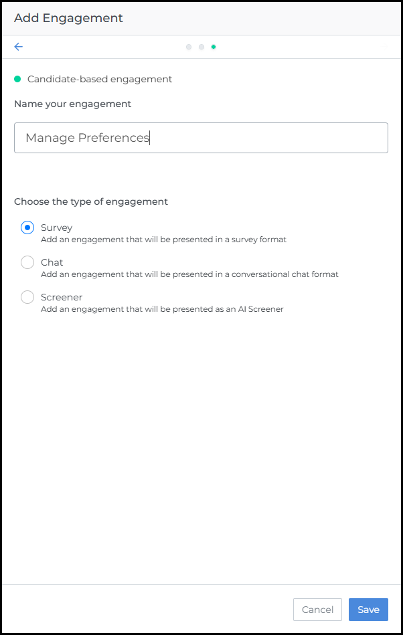
Task: Click the 'Add Engagement' dialog title
Action: [x=68, y=18]
